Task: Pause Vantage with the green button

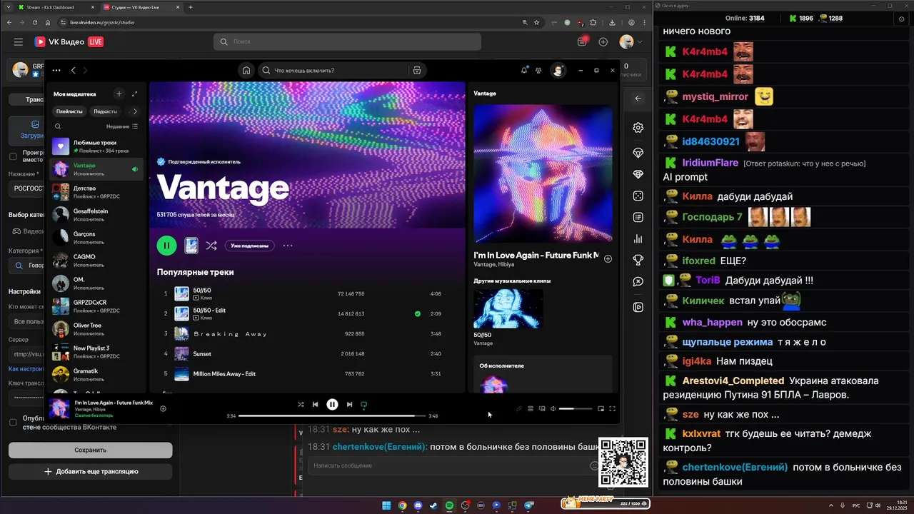Action: click(x=166, y=246)
